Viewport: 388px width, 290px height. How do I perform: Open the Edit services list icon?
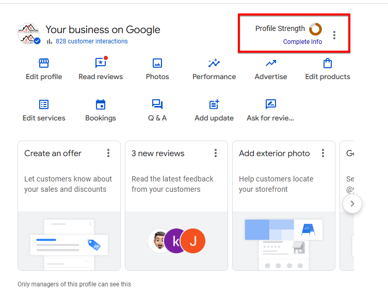[x=44, y=105]
